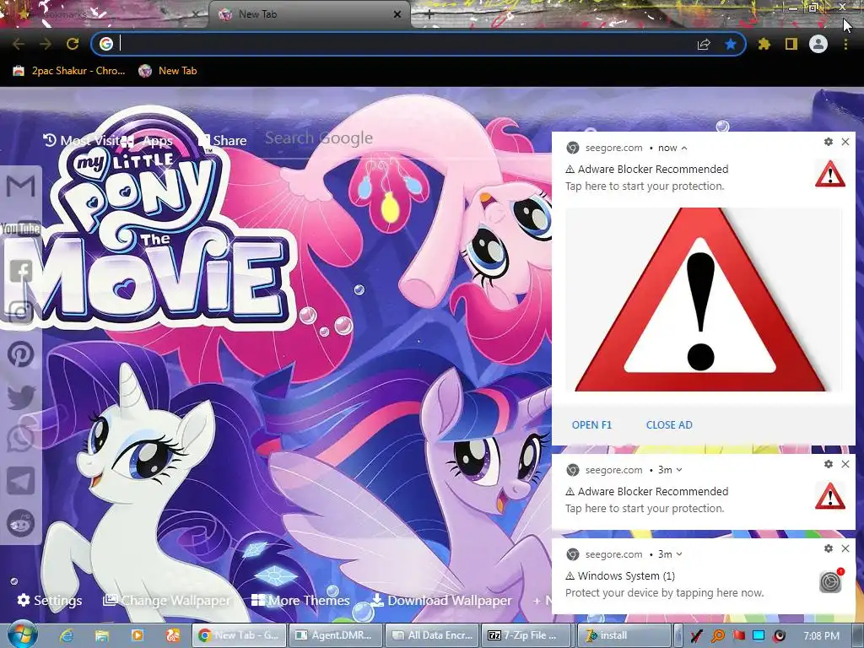The width and height of the screenshot is (864, 648).
Task: Open Twitter from the sidebar
Action: pyautogui.click(x=20, y=397)
